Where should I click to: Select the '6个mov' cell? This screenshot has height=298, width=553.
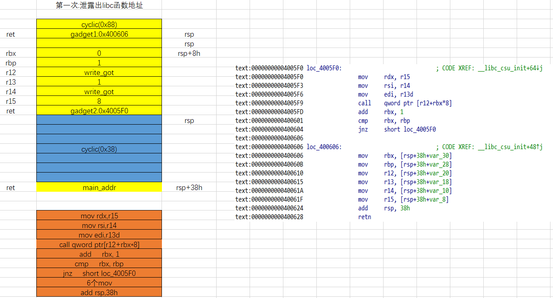pos(99,283)
